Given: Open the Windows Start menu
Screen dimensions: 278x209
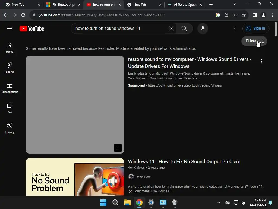Looking at the screenshot, I should (103, 202).
